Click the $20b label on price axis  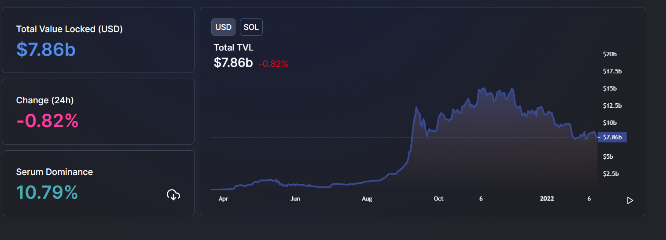click(610, 55)
